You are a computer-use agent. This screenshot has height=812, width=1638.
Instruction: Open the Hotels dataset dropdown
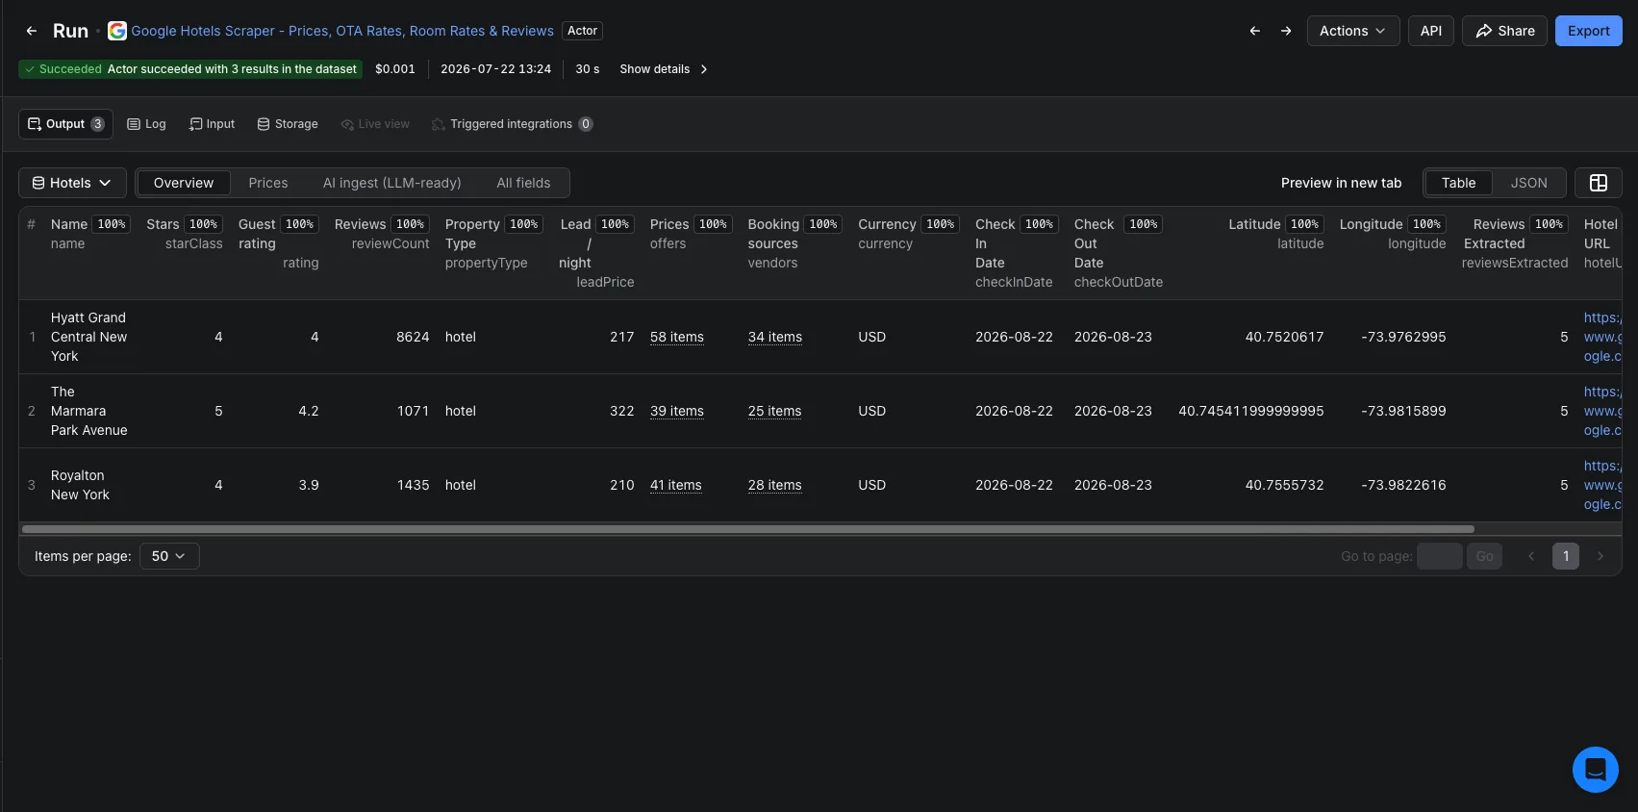[72, 183]
